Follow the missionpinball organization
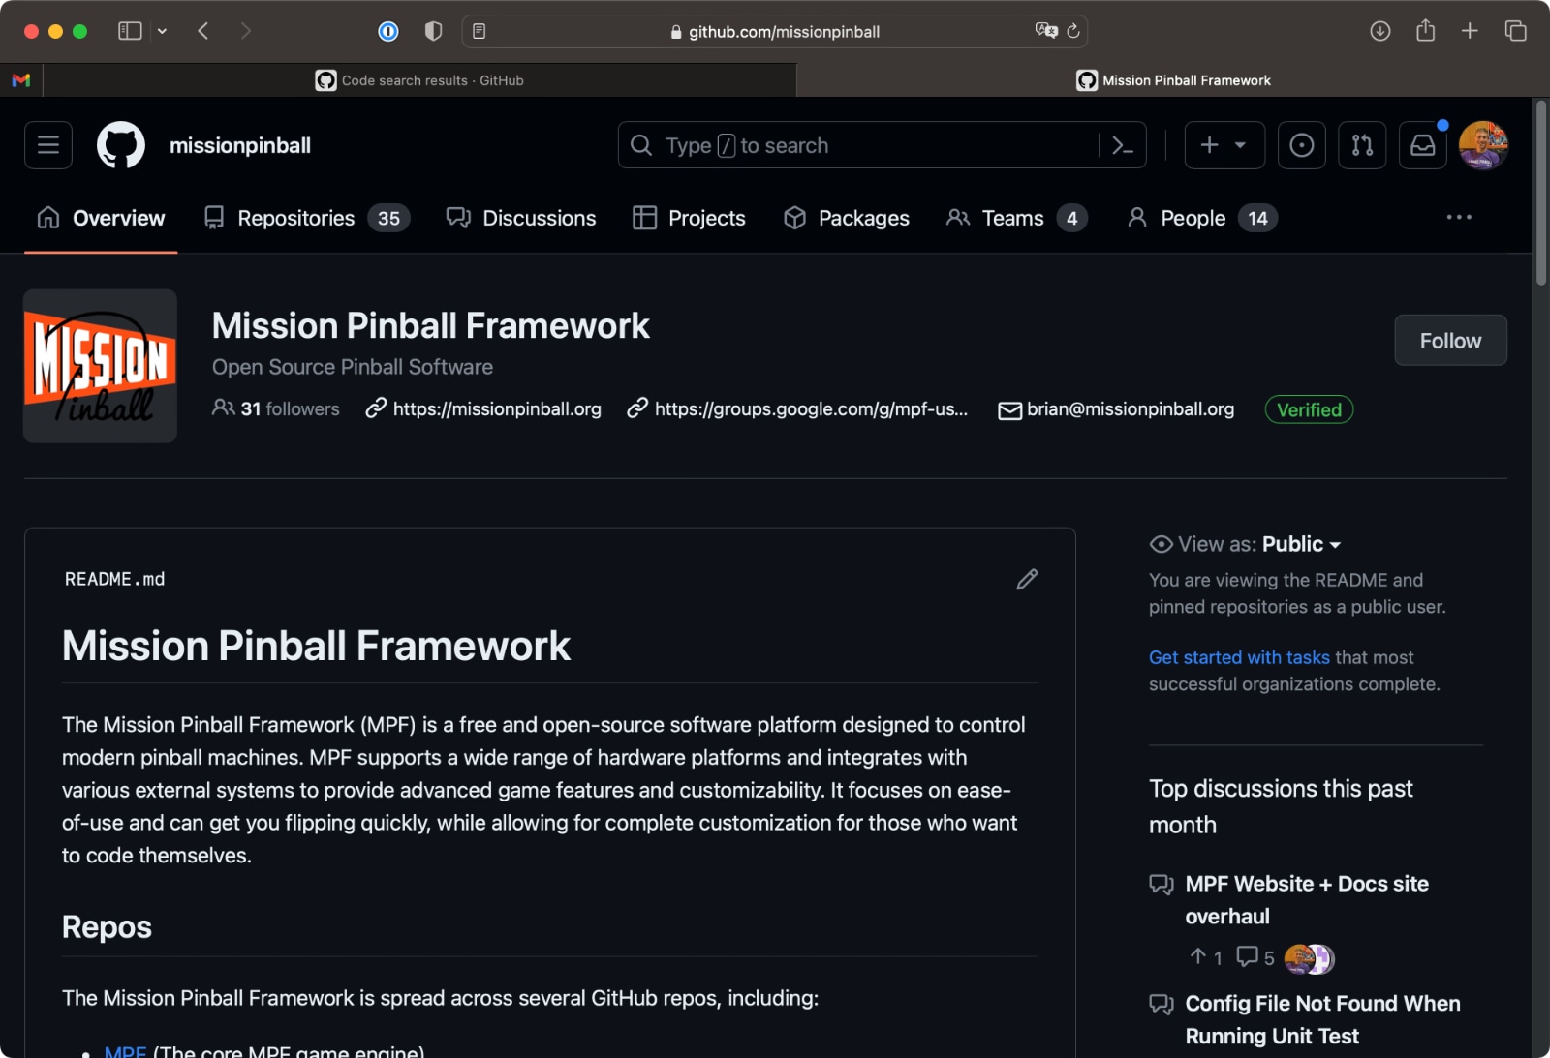1550x1058 pixels. (x=1449, y=340)
